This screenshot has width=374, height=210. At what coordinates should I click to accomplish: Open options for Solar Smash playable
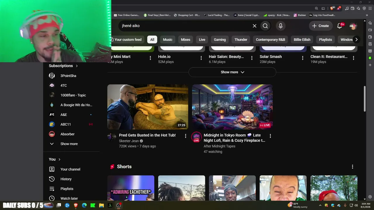(303, 58)
